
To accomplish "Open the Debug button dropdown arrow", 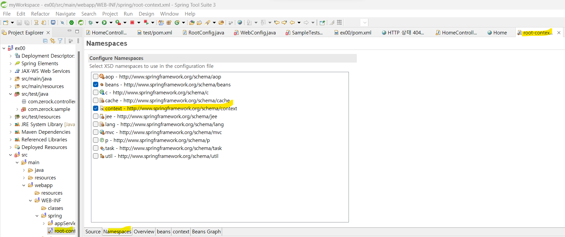I will click(x=97, y=23).
